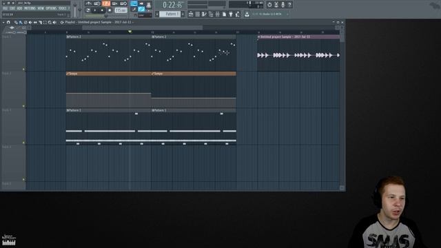
Task: Open the playlist options arrow menu
Action: click(x=3, y=22)
